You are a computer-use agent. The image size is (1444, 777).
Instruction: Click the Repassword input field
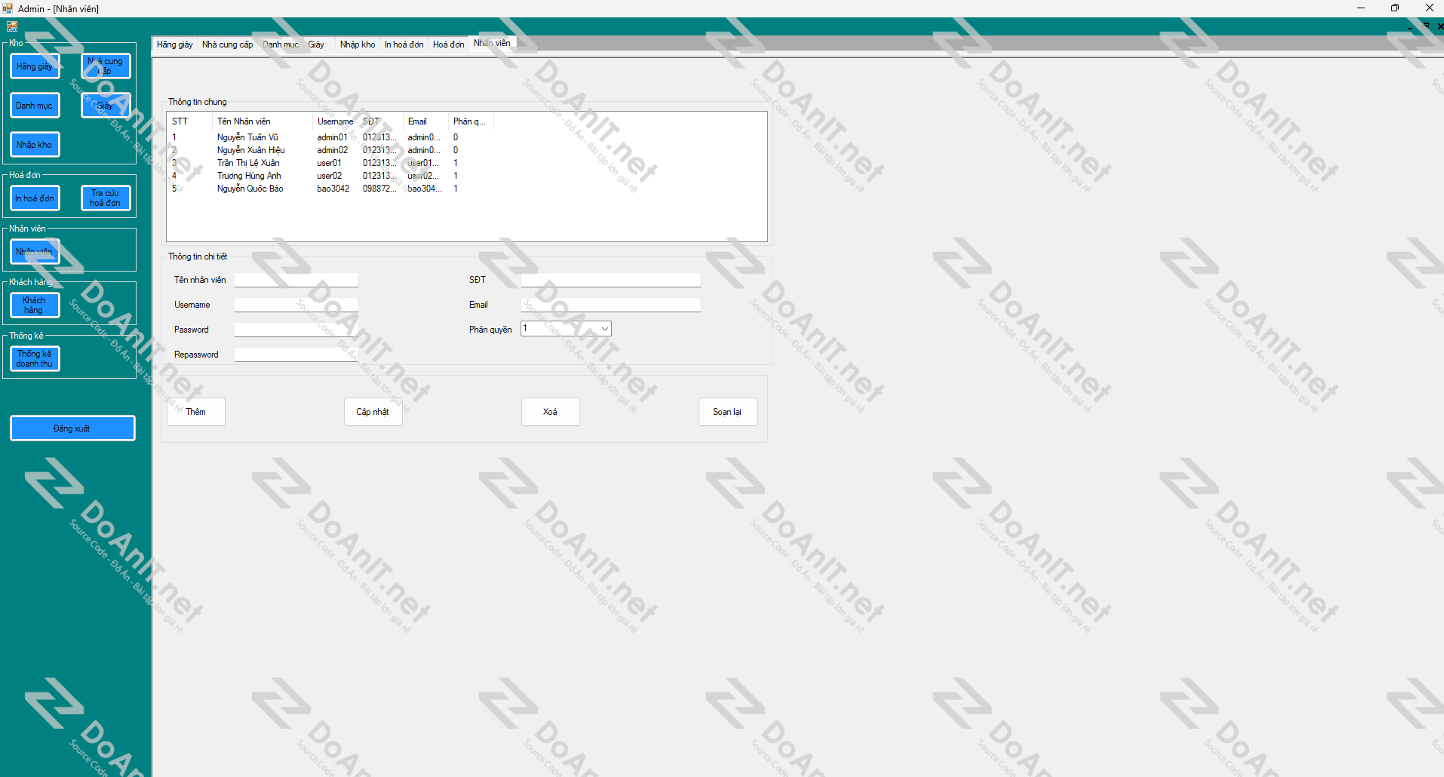point(296,355)
